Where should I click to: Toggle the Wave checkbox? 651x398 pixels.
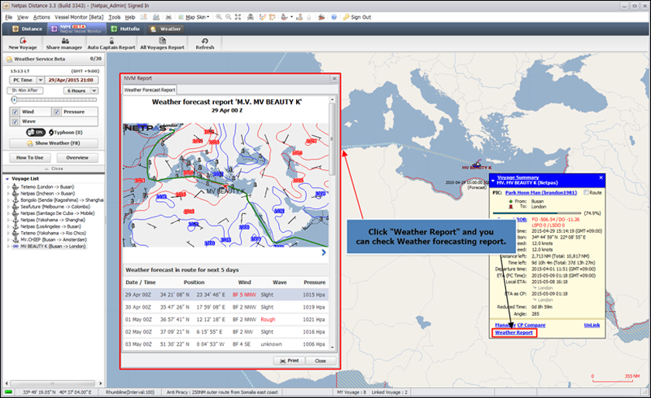click(15, 121)
